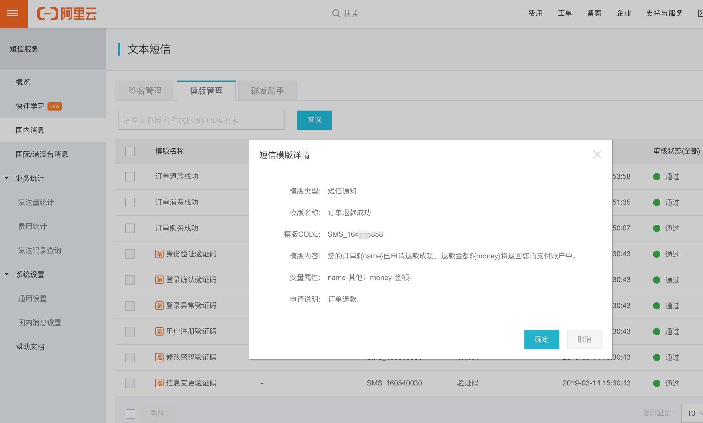
Task: Click the gift badge beside 用户注册验证码
Action: pos(159,331)
